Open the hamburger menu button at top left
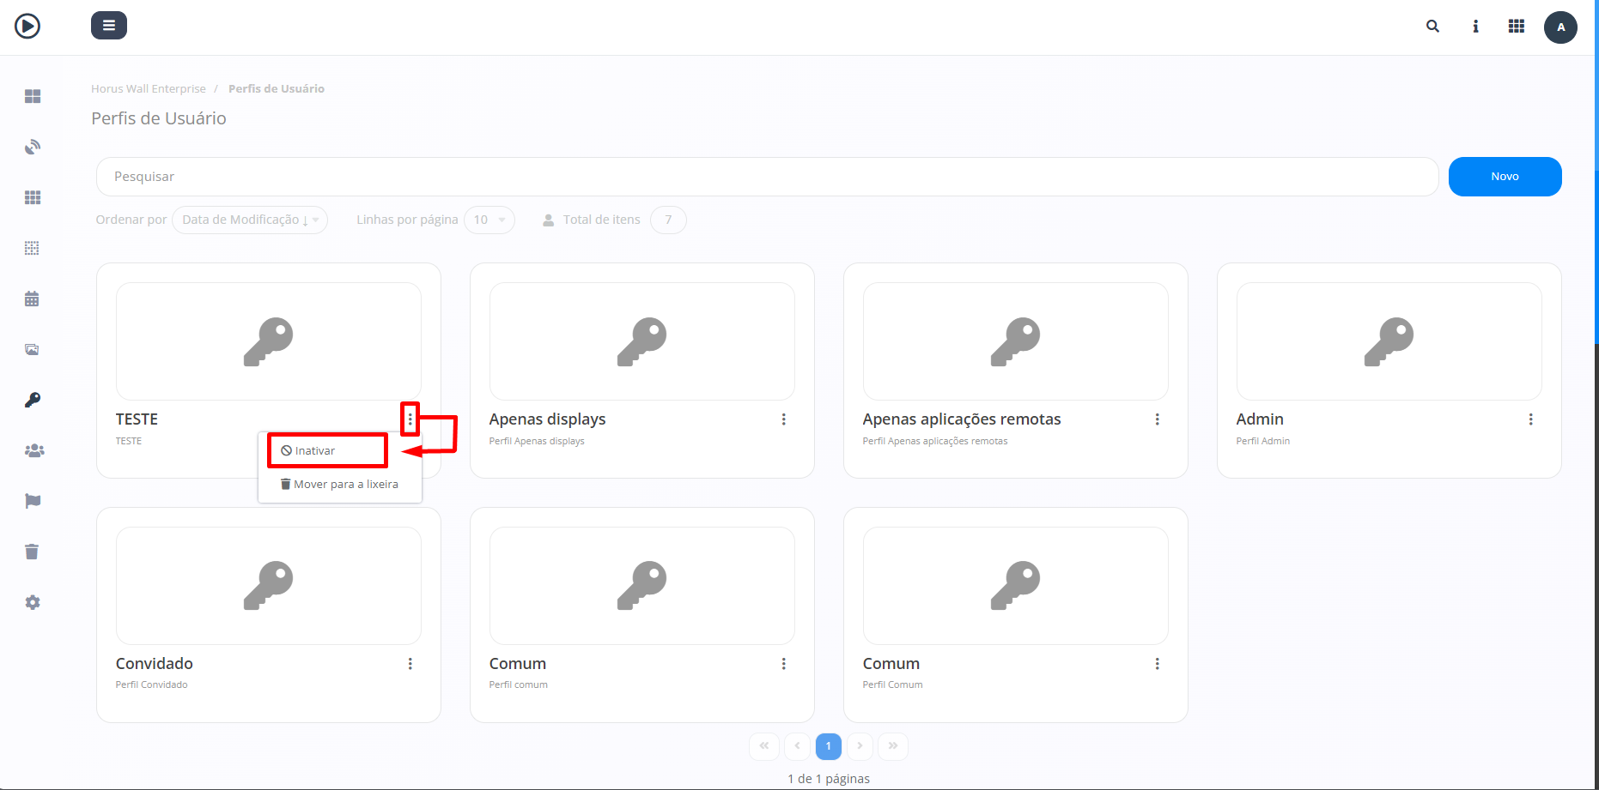 (109, 25)
